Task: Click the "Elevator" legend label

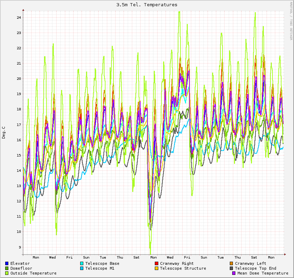Action: click(x=20, y=263)
